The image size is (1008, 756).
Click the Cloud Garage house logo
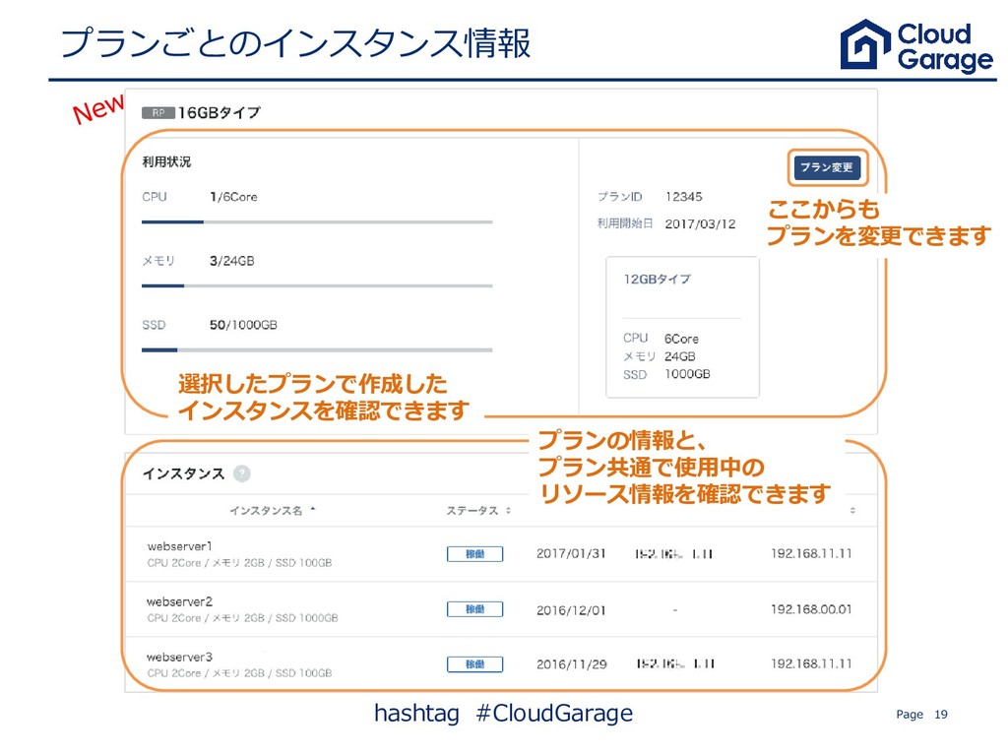866,43
